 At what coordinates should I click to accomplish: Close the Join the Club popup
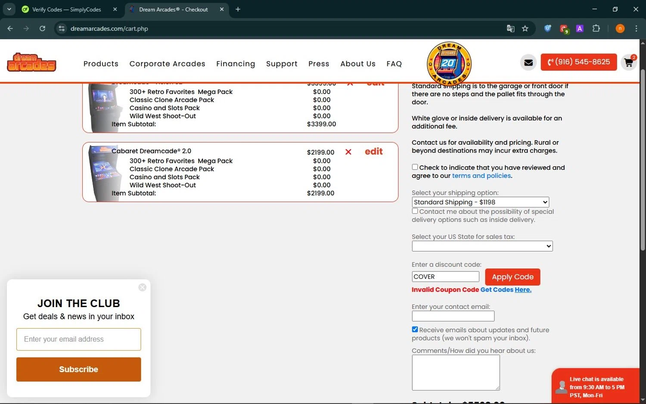point(142,287)
